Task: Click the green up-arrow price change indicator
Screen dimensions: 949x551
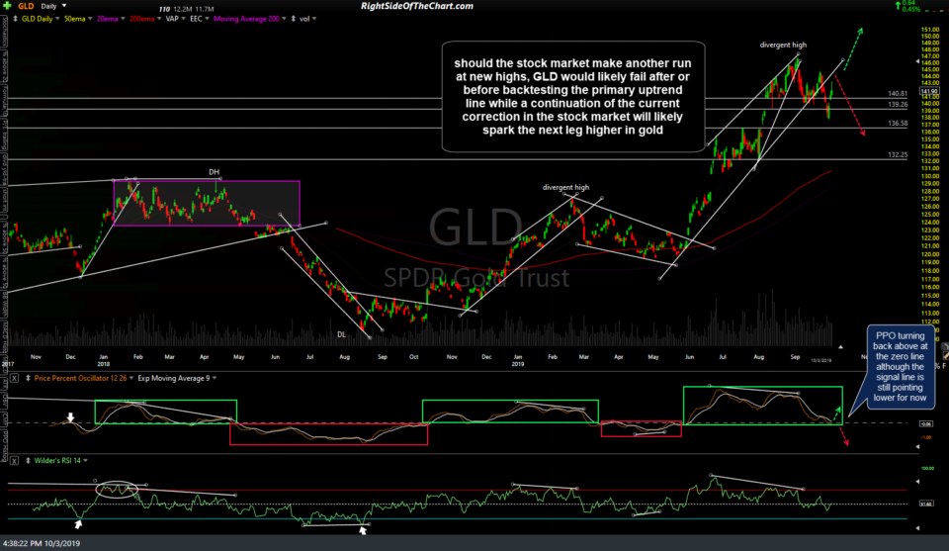Action: point(898,6)
